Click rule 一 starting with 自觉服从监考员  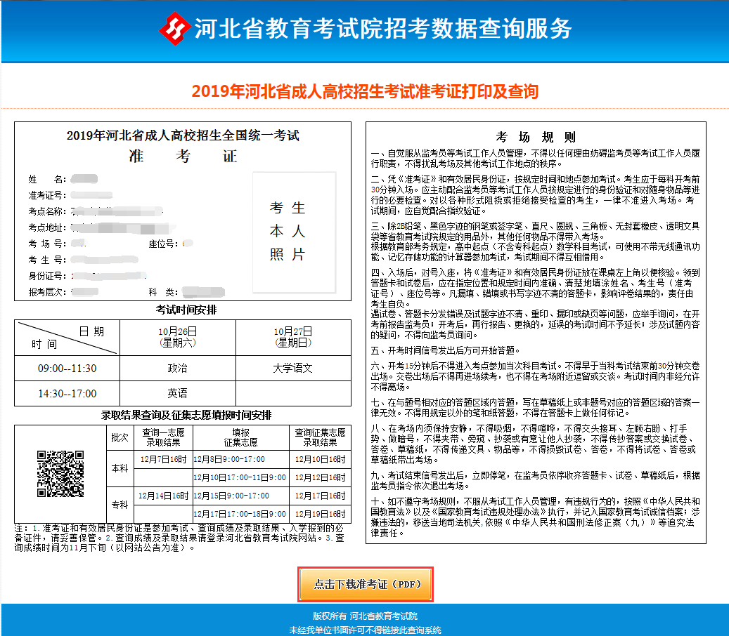[536, 159]
